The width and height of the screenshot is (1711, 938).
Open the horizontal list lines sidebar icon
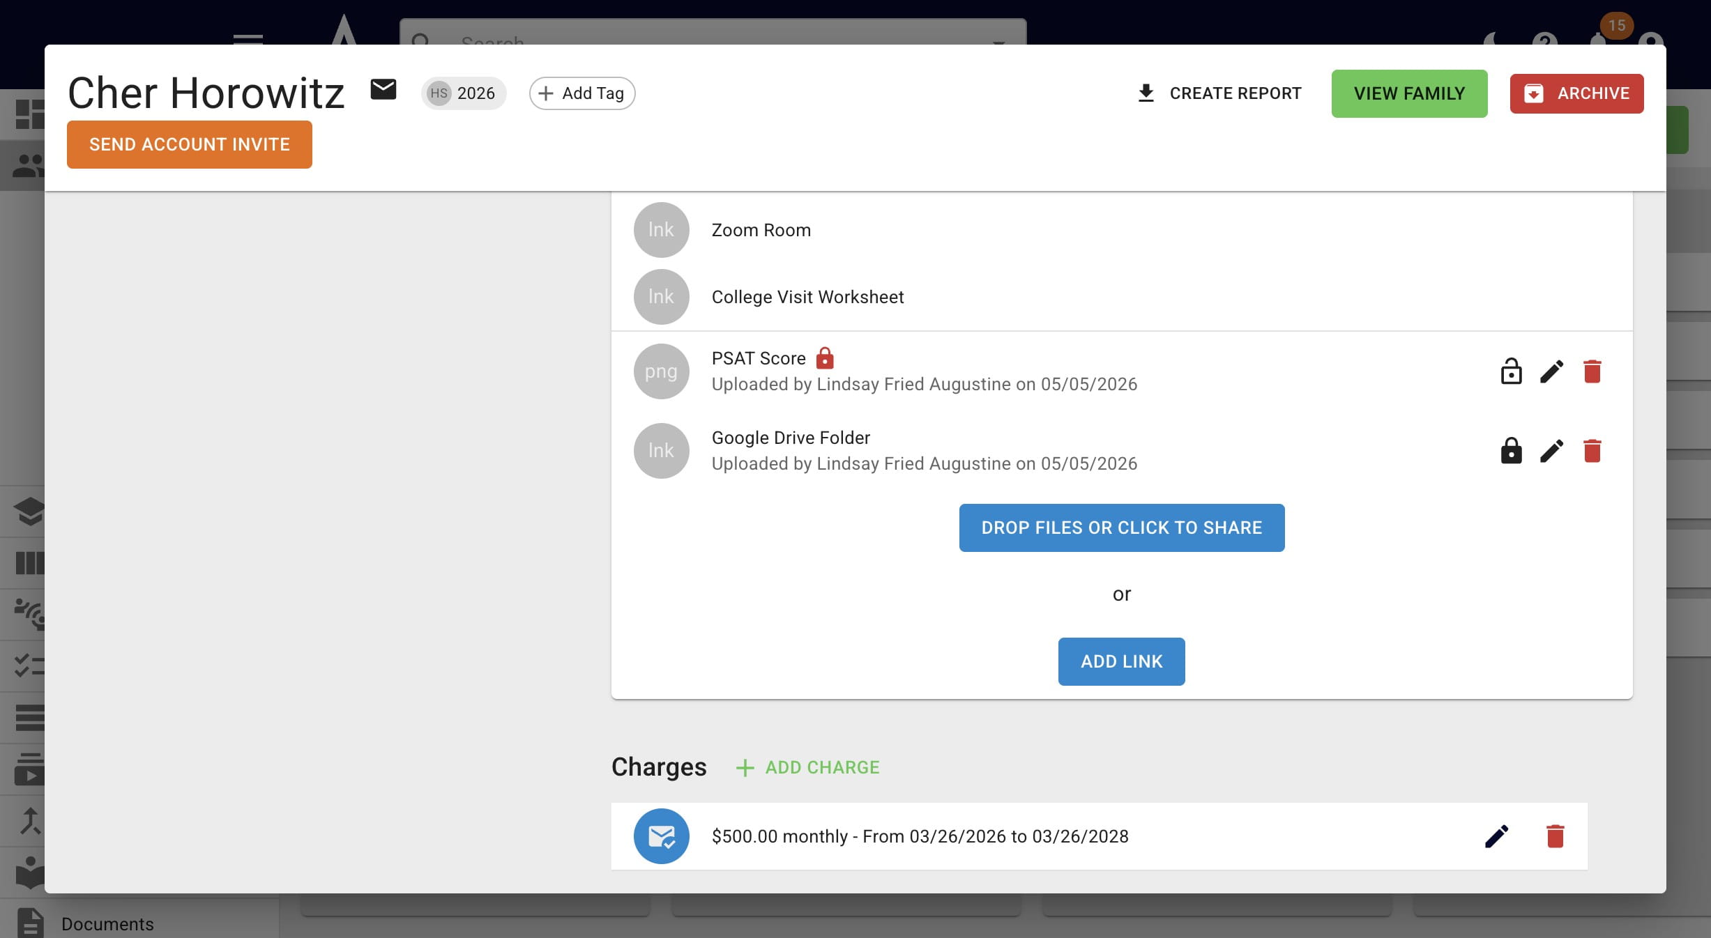click(x=29, y=717)
